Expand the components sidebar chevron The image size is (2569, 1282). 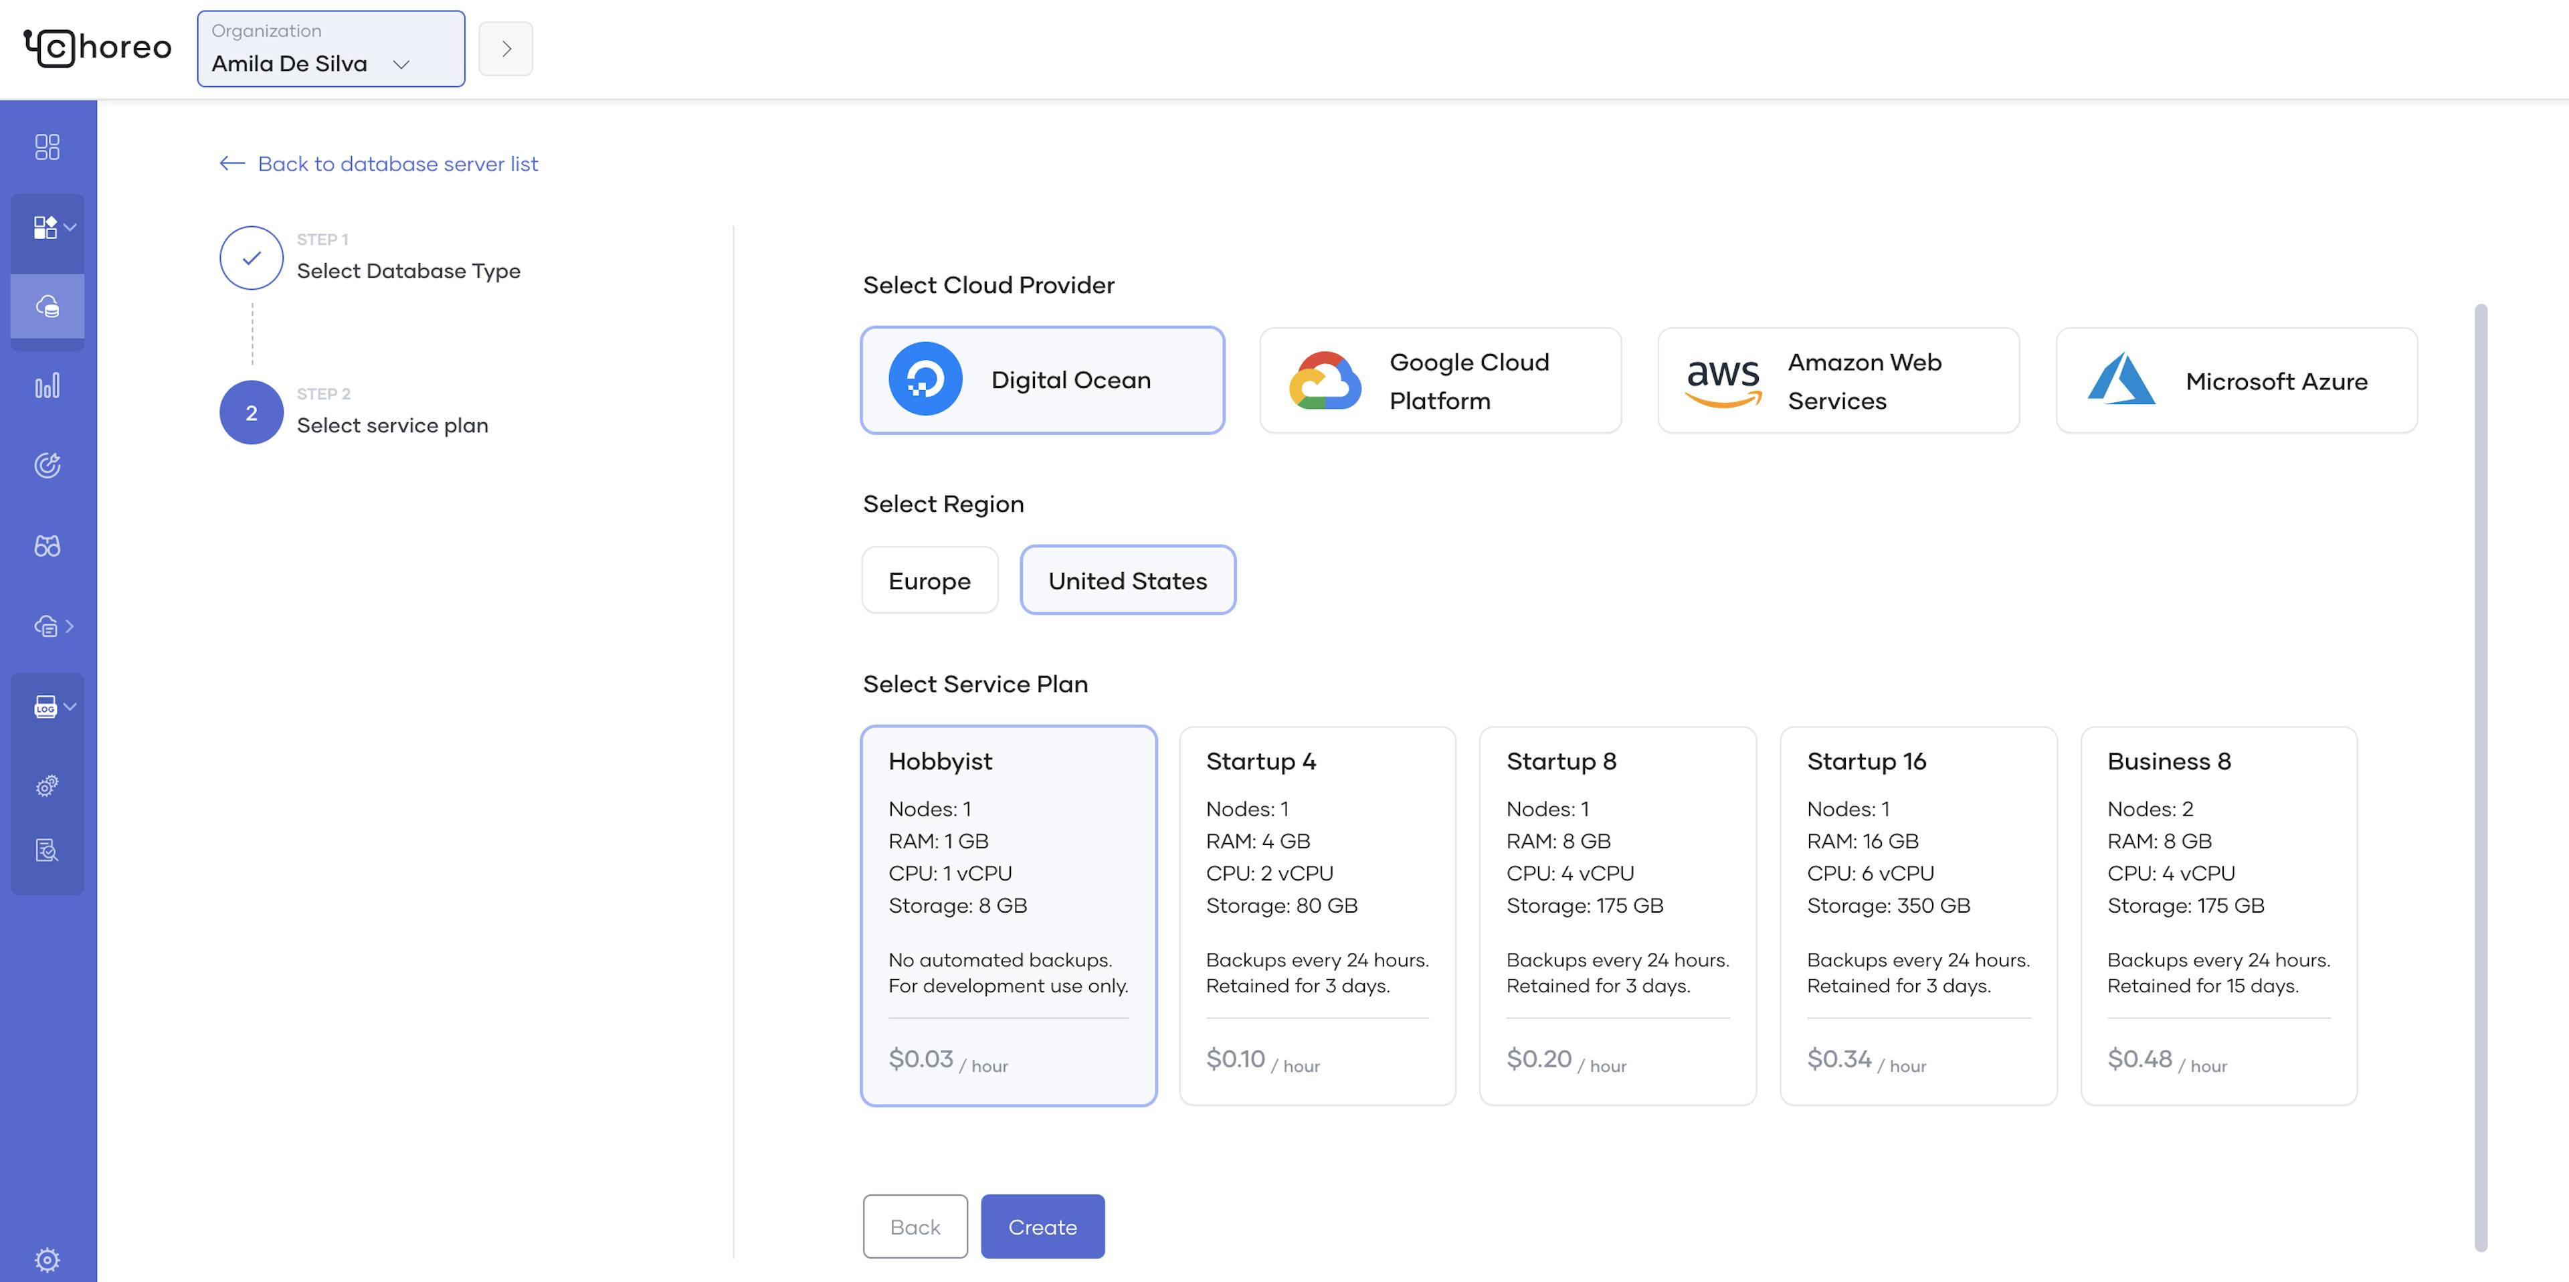(x=70, y=227)
